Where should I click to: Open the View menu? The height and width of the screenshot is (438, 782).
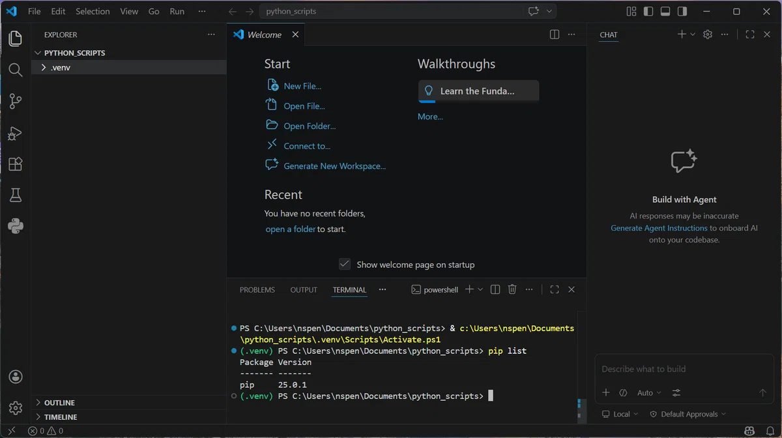coord(129,11)
